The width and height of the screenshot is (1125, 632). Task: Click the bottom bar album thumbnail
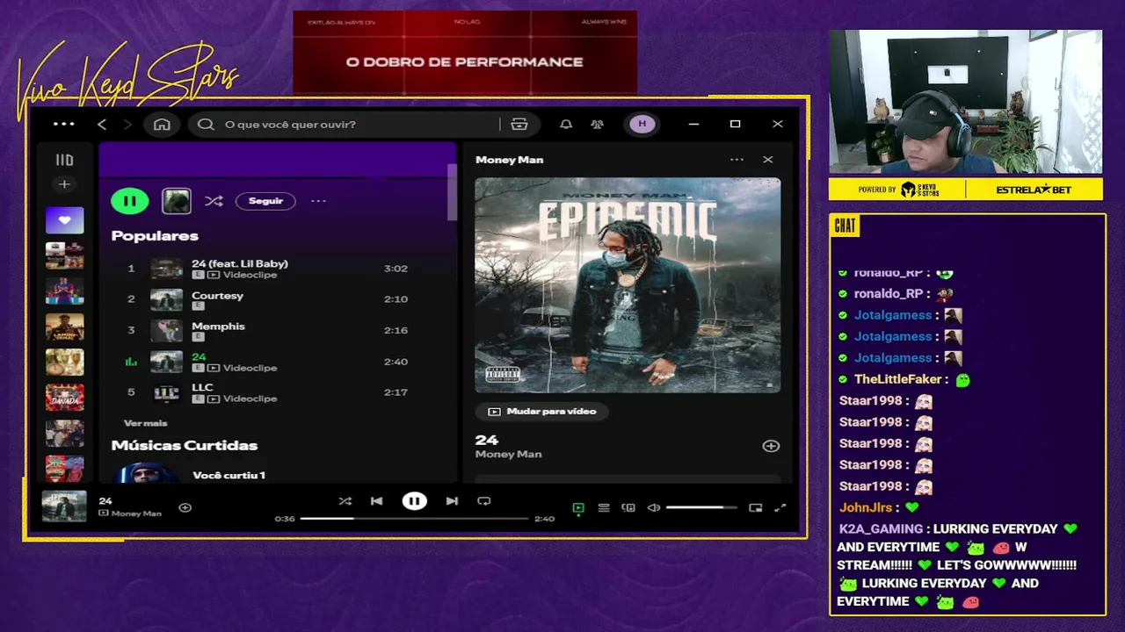pyautogui.click(x=65, y=507)
